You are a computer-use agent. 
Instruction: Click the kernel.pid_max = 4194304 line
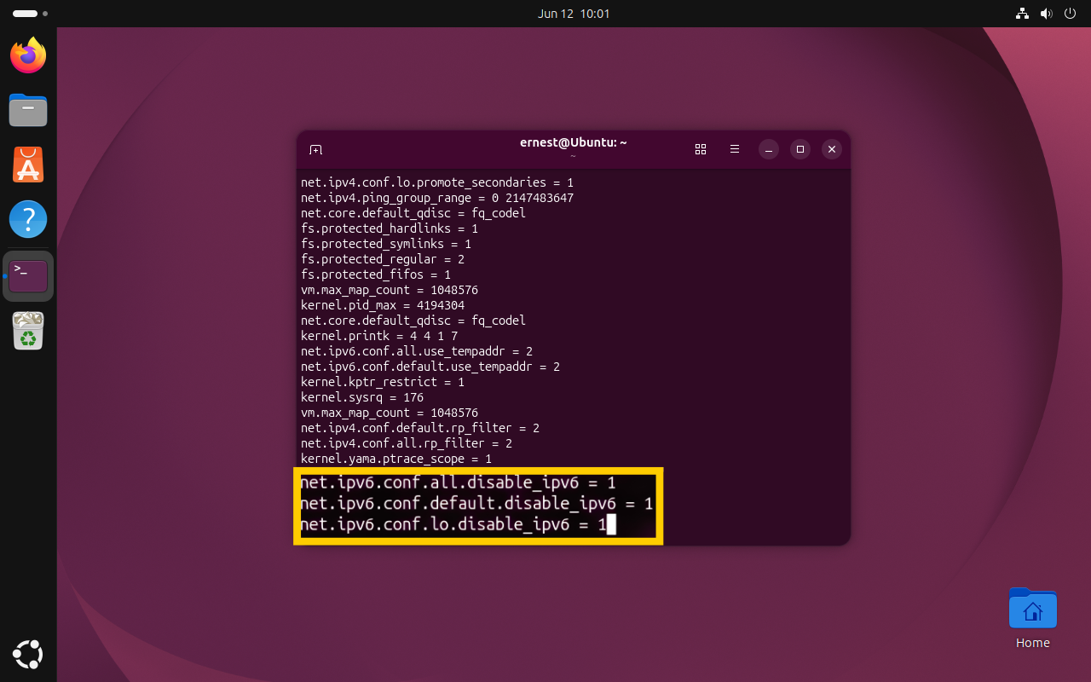click(x=383, y=305)
